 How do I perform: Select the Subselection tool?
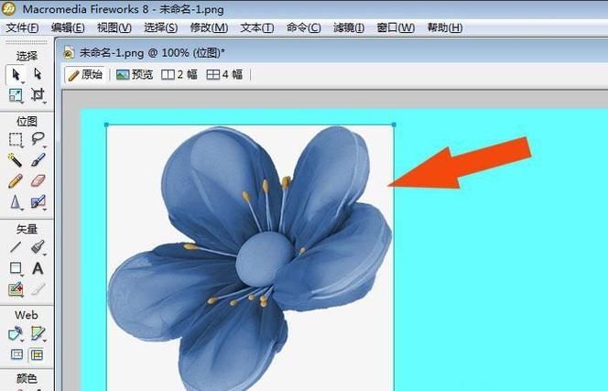point(38,73)
